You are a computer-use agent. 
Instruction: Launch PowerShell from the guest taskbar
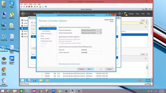pos(34,80)
